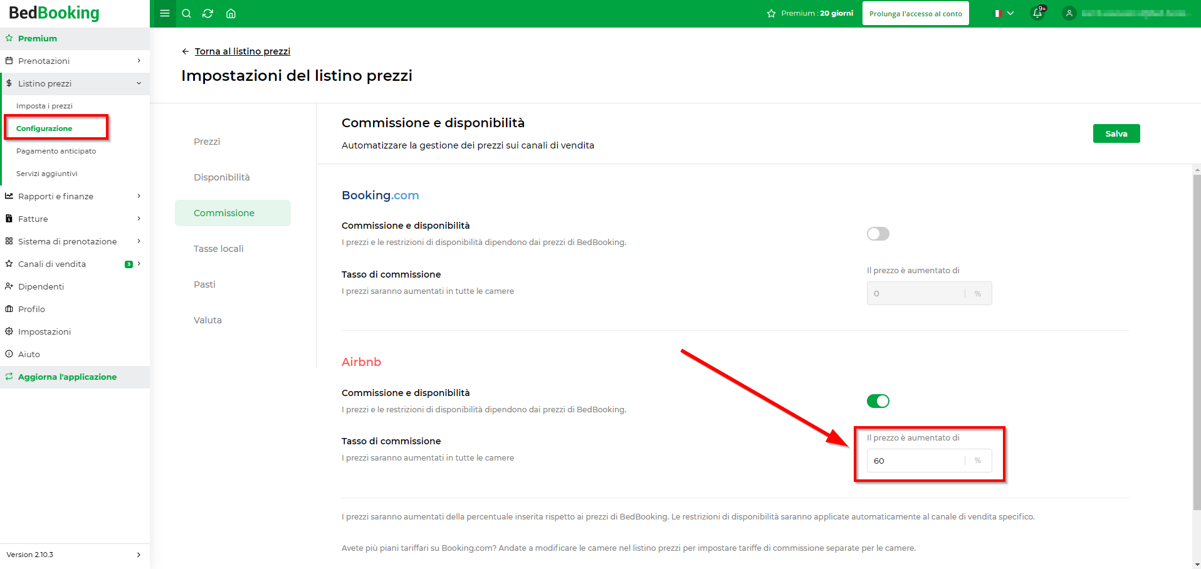Click the Salva button
Screen dimensions: 1201x569
pyautogui.click(x=1116, y=133)
